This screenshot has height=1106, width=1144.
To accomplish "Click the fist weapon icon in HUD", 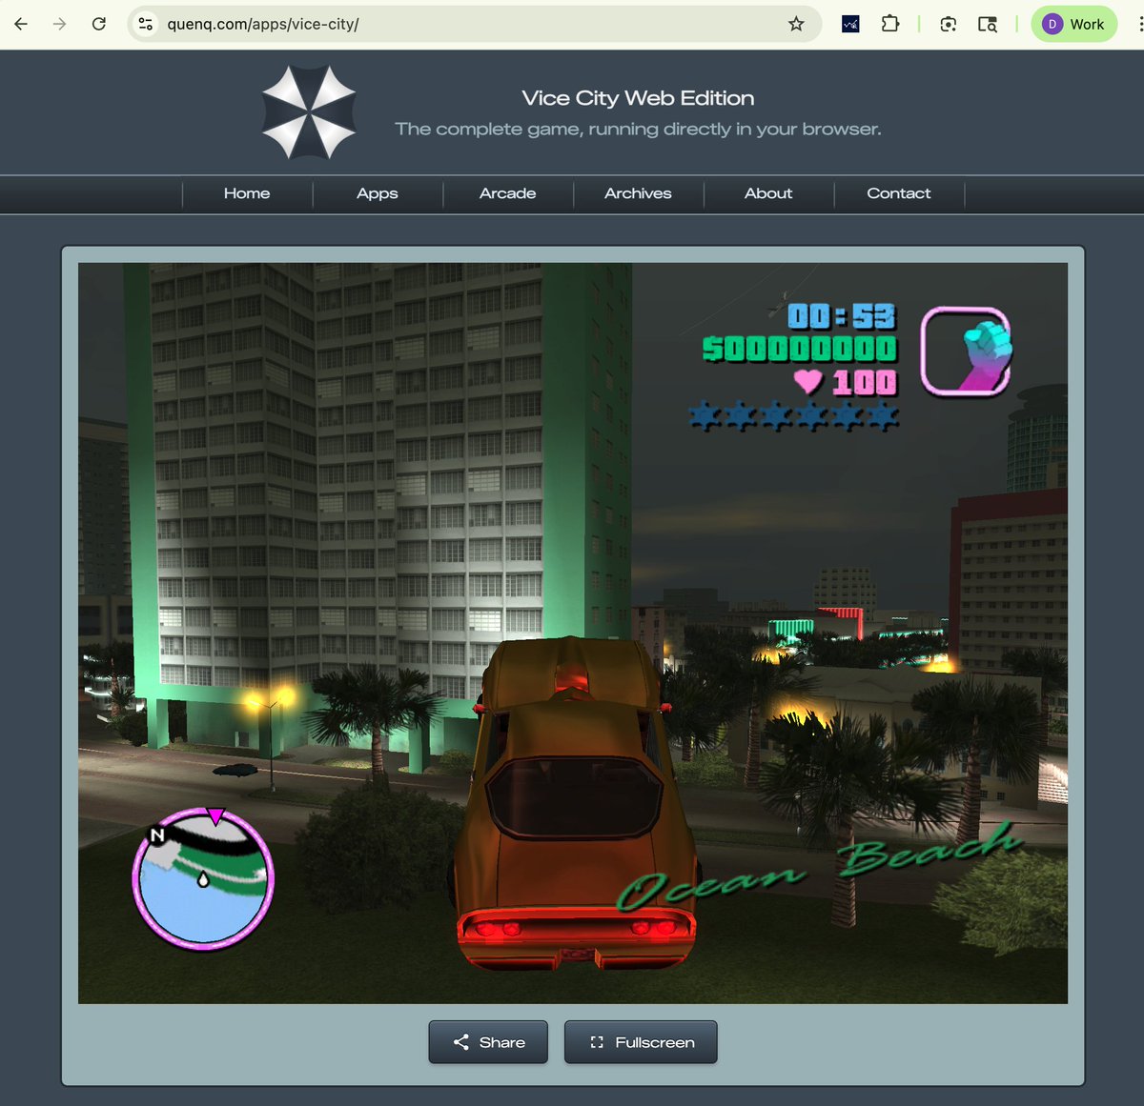I will 966,352.
